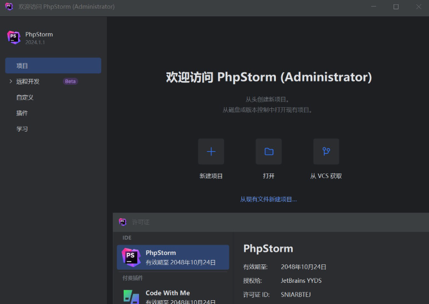Image resolution: width=429 pixels, height=304 pixels.
Task: Click the license ID value SNIARBTEJ
Action: 296,295
